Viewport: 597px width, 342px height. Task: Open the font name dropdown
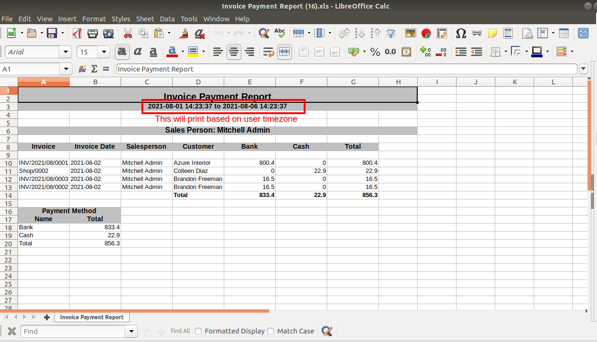click(66, 52)
